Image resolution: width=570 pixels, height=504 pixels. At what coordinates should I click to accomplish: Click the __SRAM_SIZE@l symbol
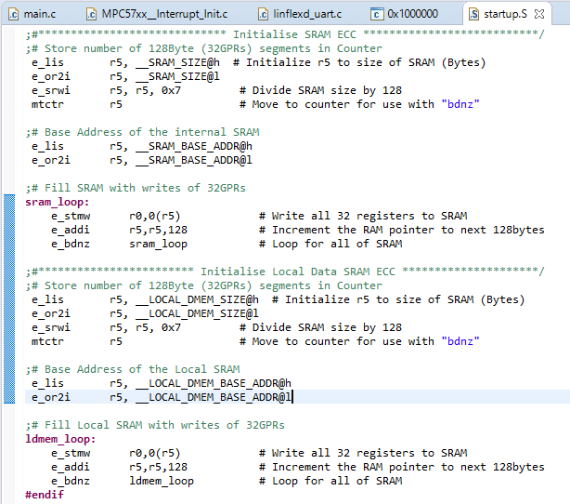[177, 76]
